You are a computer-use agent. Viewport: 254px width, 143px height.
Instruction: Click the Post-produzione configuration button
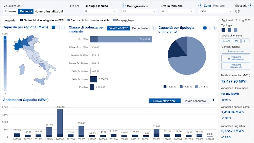pos(236,51)
